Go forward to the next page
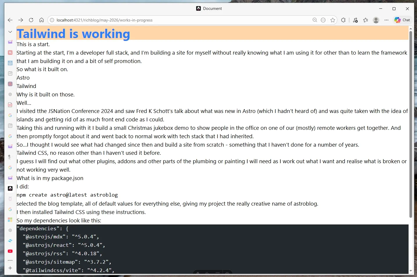 coord(21,20)
